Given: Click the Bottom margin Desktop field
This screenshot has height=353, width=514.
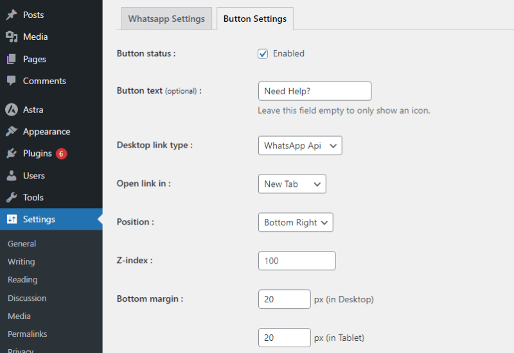Looking at the screenshot, I should pyautogui.click(x=284, y=299).
